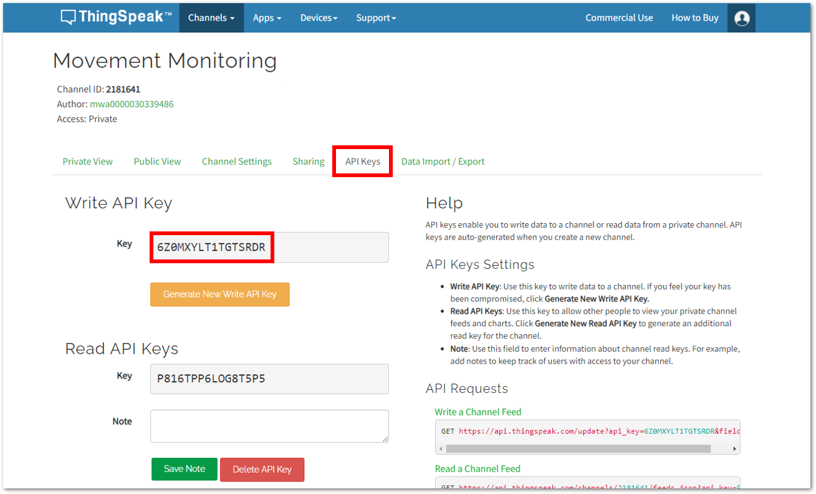The height and width of the screenshot is (494, 816).
Task: Switch to the Public View tab
Action: (x=157, y=162)
